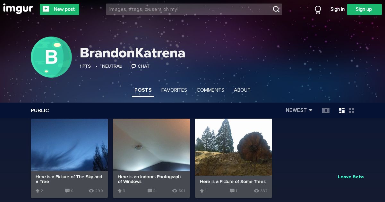Click title 'Here is an Indoors Photograph of Windows'
Image resolution: width=385 pixels, height=202 pixels.
[149, 179]
